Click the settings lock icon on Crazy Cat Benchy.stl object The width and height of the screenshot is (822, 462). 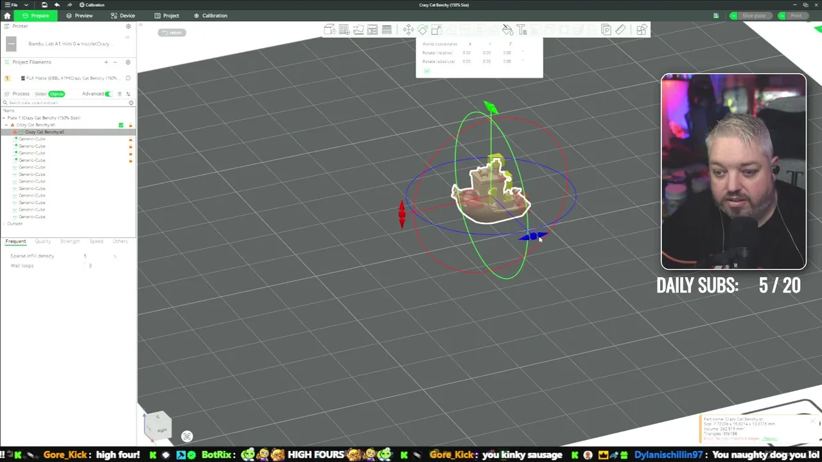pyautogui.click(x=130, y=125)
